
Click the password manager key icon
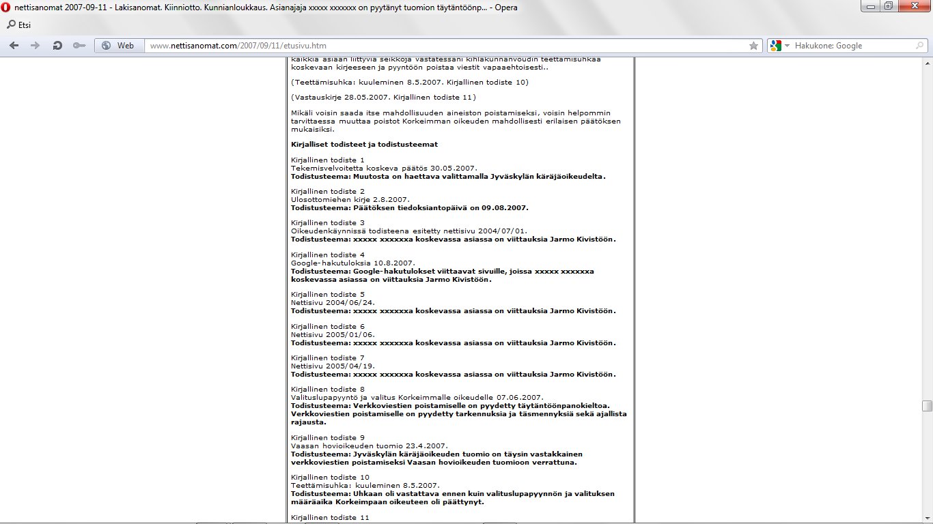79,46
